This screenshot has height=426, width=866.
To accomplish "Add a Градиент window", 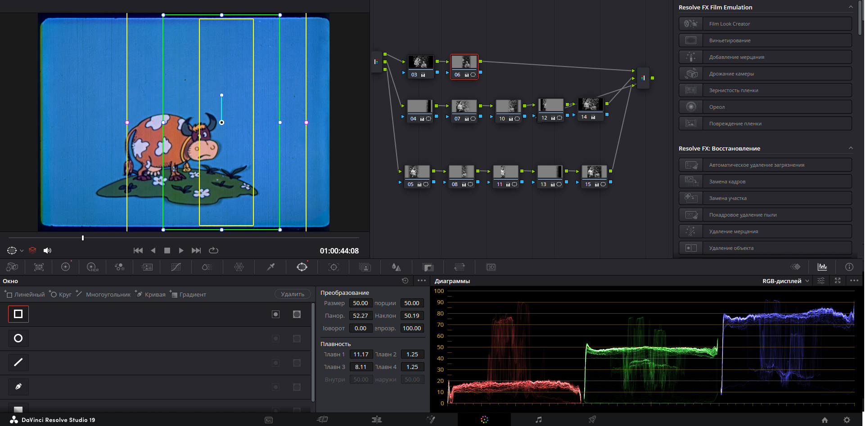I will pyautogui.click(x=188, y=294).
